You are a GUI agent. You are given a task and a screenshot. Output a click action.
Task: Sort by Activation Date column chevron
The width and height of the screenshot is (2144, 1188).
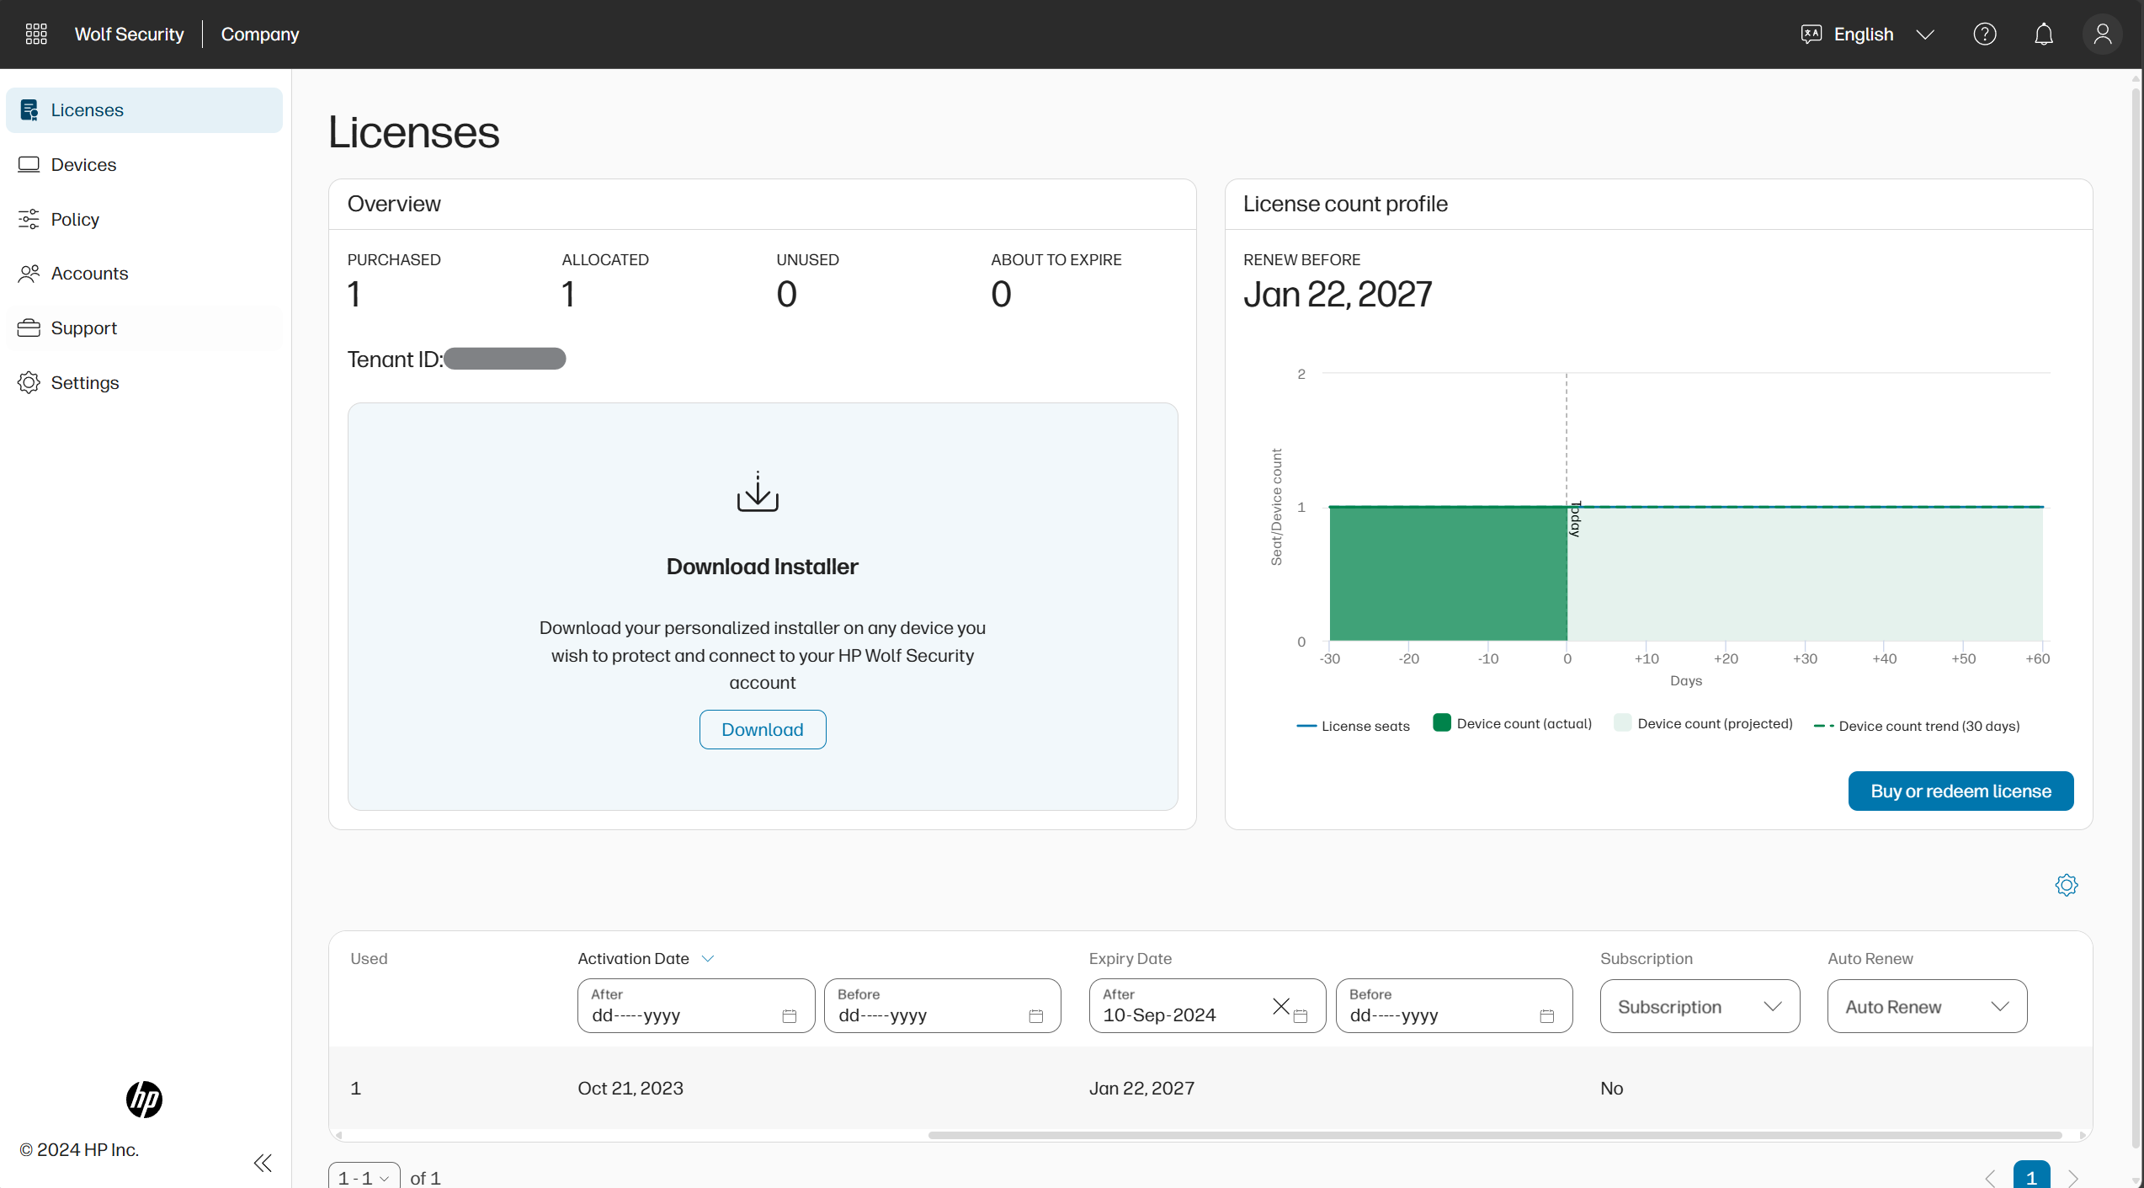pos(707,958)
